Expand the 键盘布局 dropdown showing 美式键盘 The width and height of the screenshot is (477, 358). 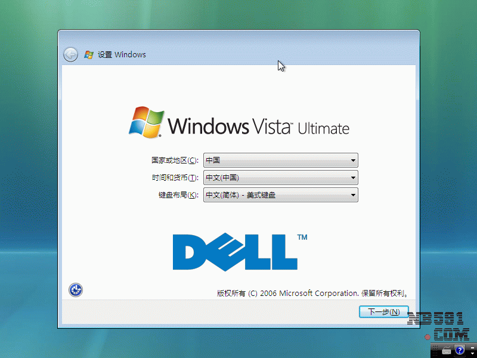pos(280,195)
